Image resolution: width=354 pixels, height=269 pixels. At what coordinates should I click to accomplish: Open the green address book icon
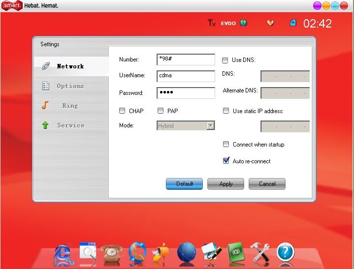pos(236,252)
